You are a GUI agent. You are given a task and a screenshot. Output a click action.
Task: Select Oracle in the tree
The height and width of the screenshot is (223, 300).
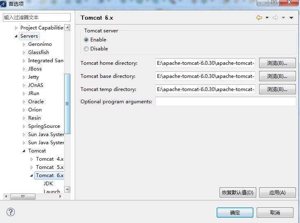tap(36, 102)
